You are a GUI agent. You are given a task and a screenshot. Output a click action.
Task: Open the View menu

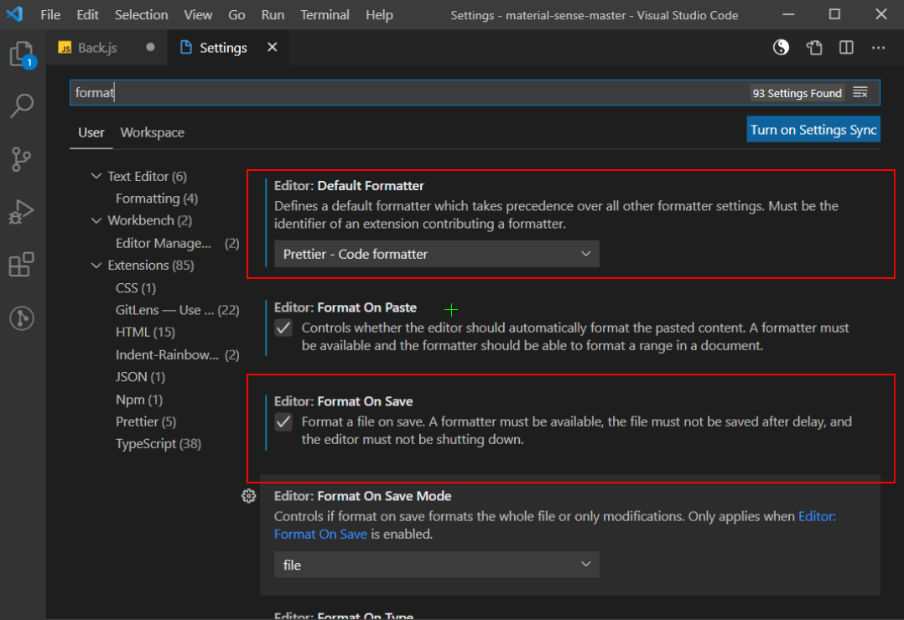coord(198,14)
